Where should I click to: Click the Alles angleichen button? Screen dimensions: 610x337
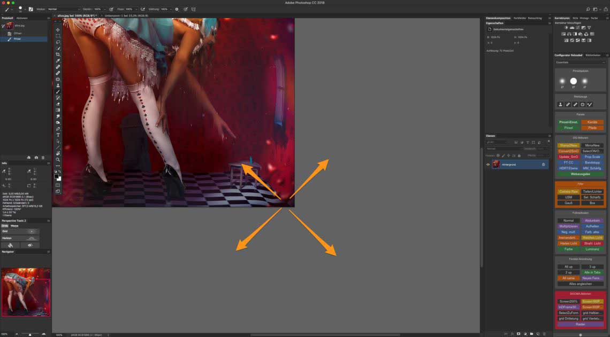coord(580,284)
